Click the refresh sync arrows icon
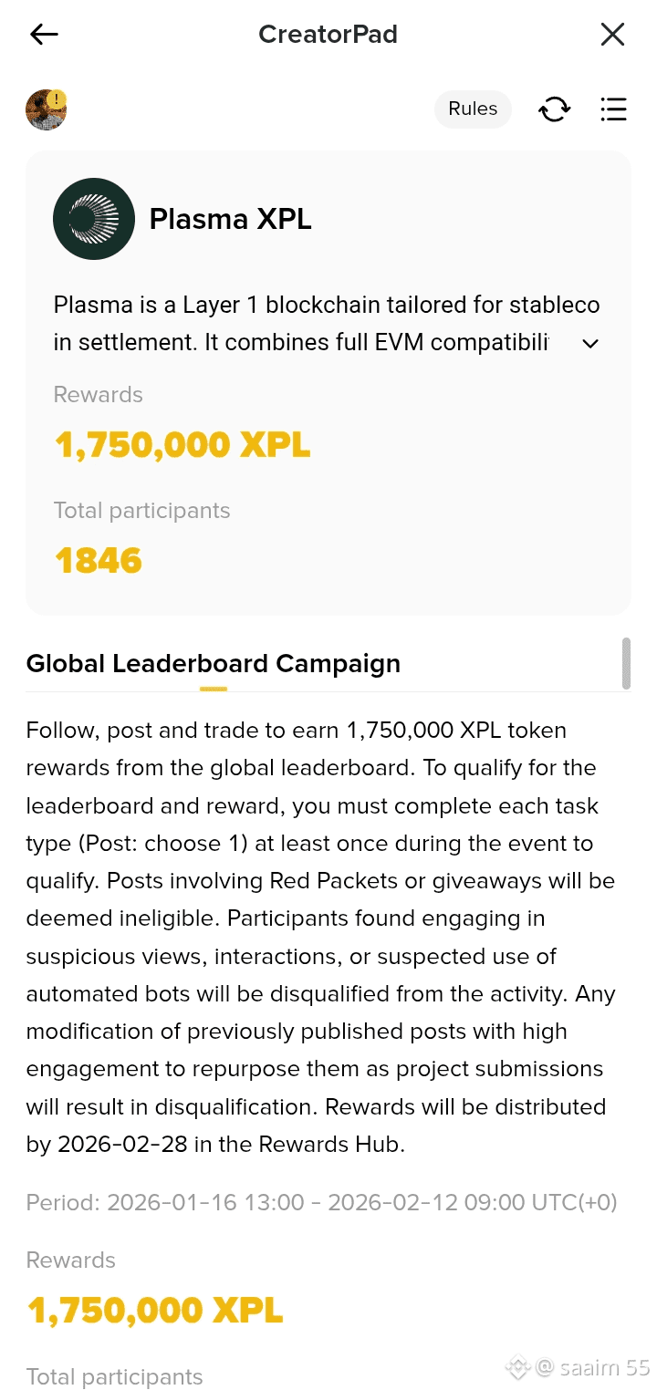 point(554,109)
